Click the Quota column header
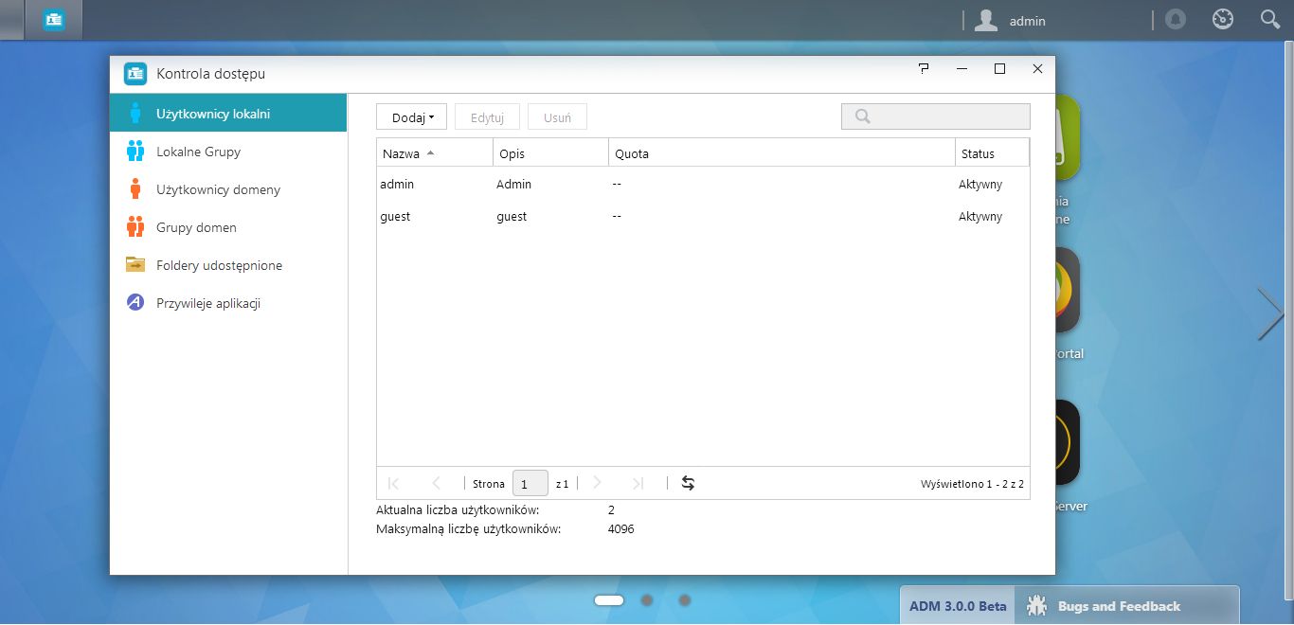 point(782,153)
